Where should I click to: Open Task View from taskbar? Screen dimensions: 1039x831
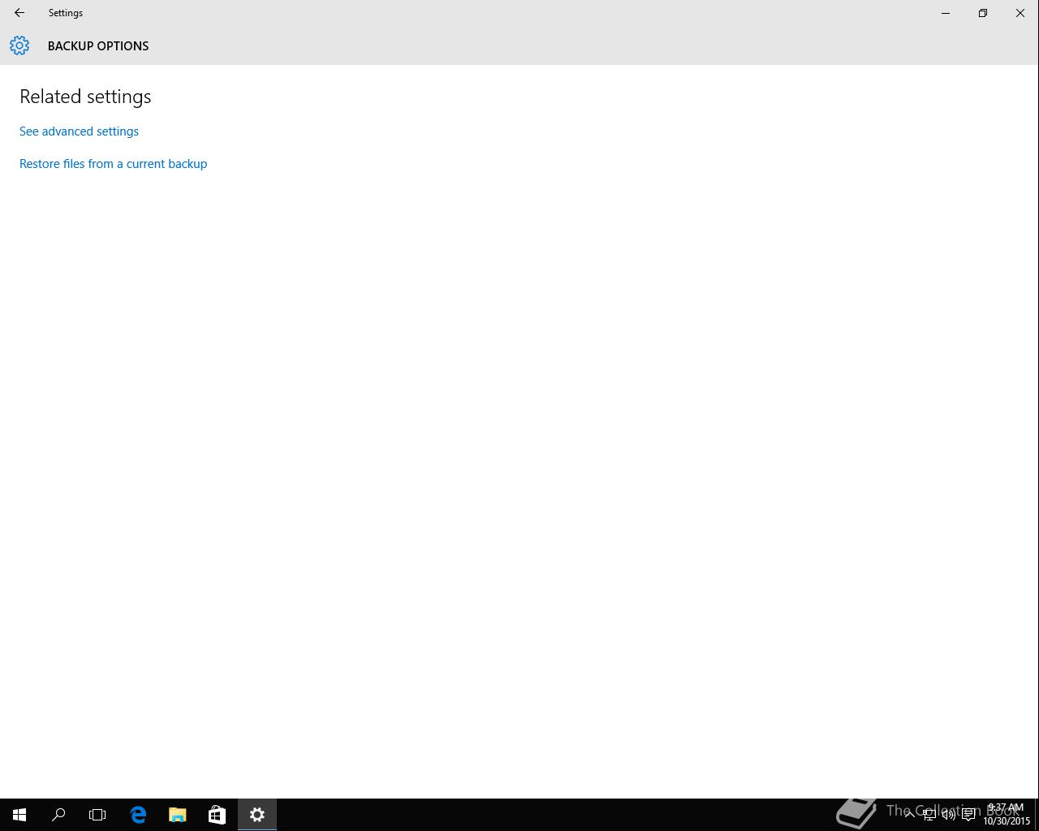click(97, 815)
